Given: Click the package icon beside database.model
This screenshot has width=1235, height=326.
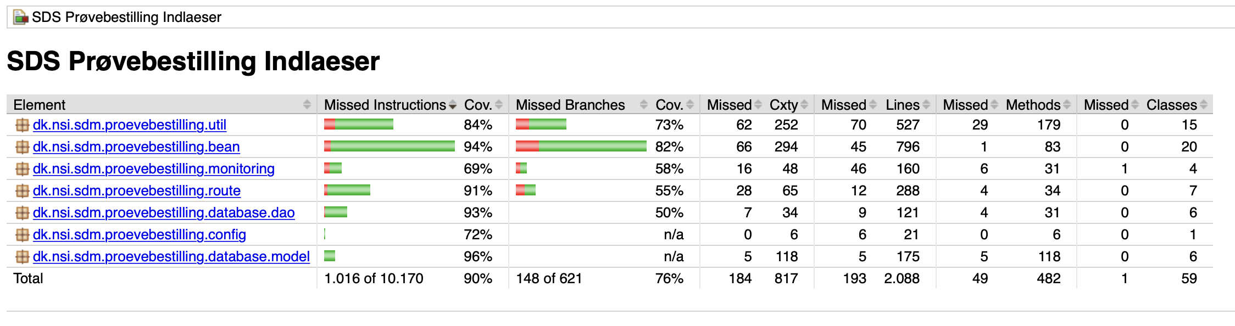Looking at the screenshot, I should [x=22, y=257].
